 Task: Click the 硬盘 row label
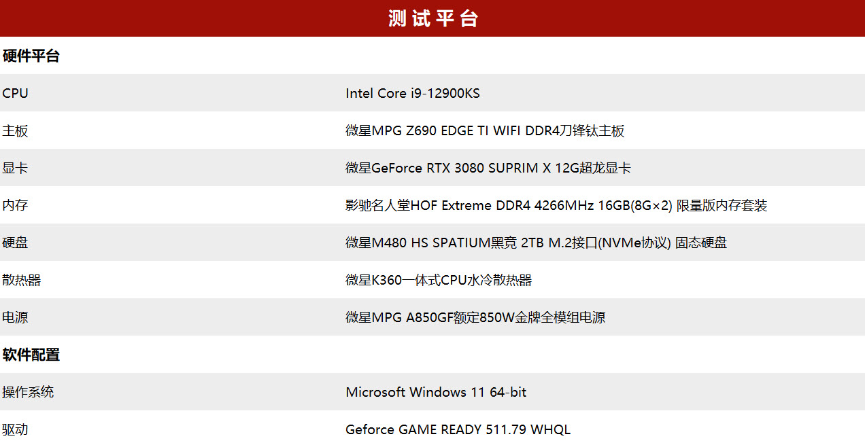click(x=16, y=243)
